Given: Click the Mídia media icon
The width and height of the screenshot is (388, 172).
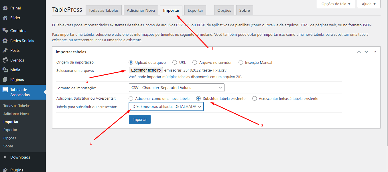Looking at the screenshot, I should (x=5, y=70).
